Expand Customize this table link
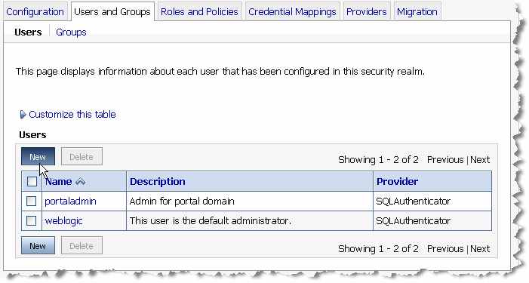529x283 pixels. click(x=72, y=115)
